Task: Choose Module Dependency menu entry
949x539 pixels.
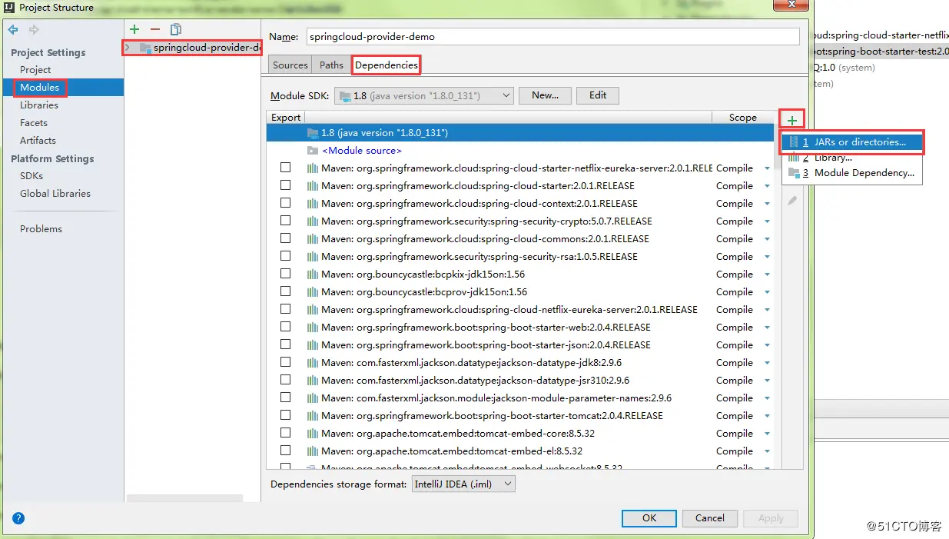Action: (852, 173)
